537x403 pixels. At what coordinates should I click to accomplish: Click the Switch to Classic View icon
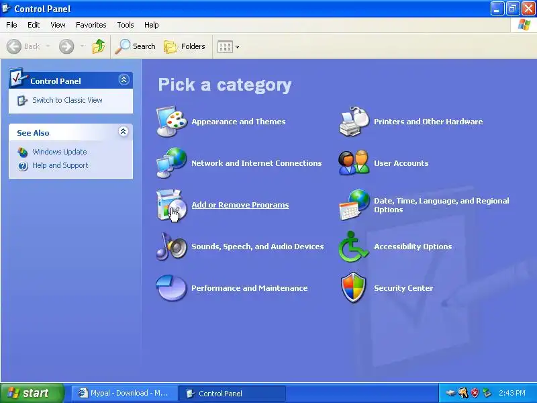(x=22, y=100)
